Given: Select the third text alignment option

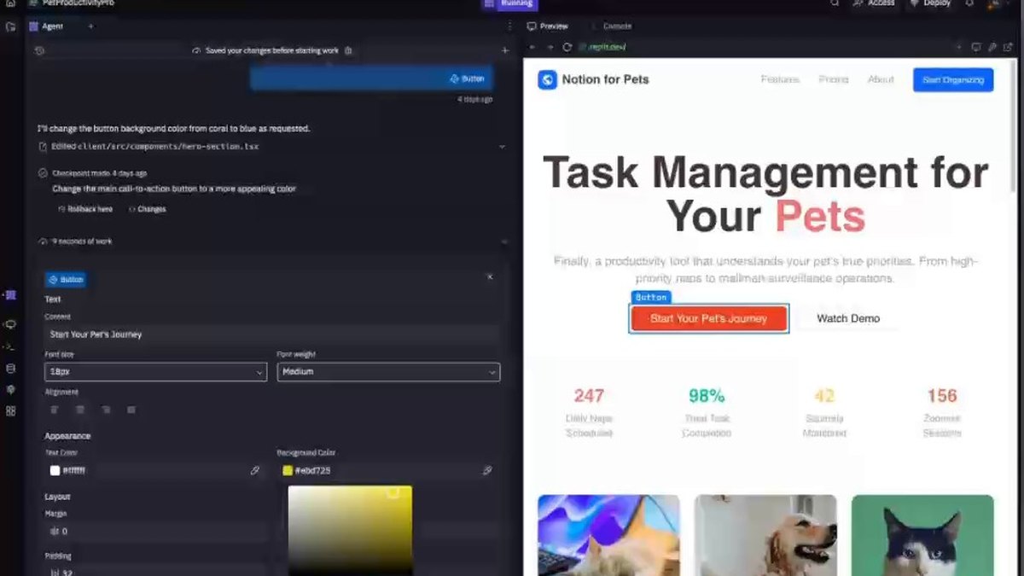Looking at the screenshot, I should [x=106, y=410].
